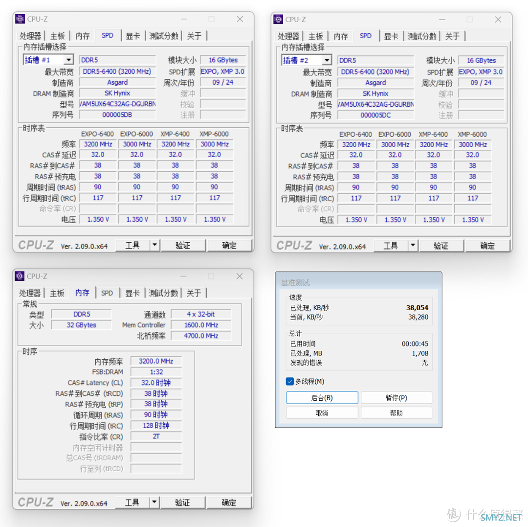The width and height of the screenshot is (528, 527).
Task: Minimize the slot #2 CPU-Z window
Action: pos(442,20)
